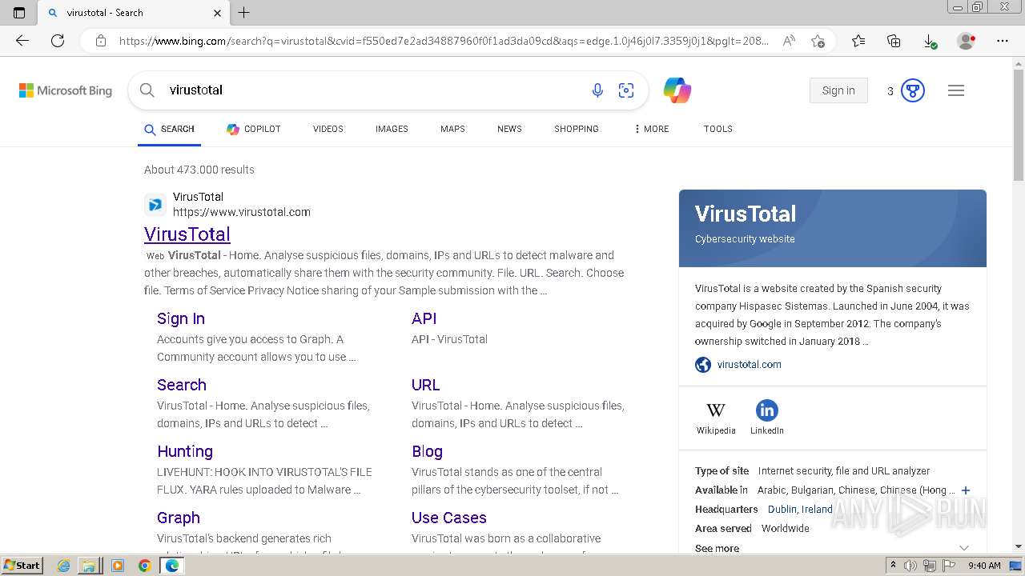Open the Blog sitelink
The width and height of the screenshot is (1025, 576).
[427, 451]
